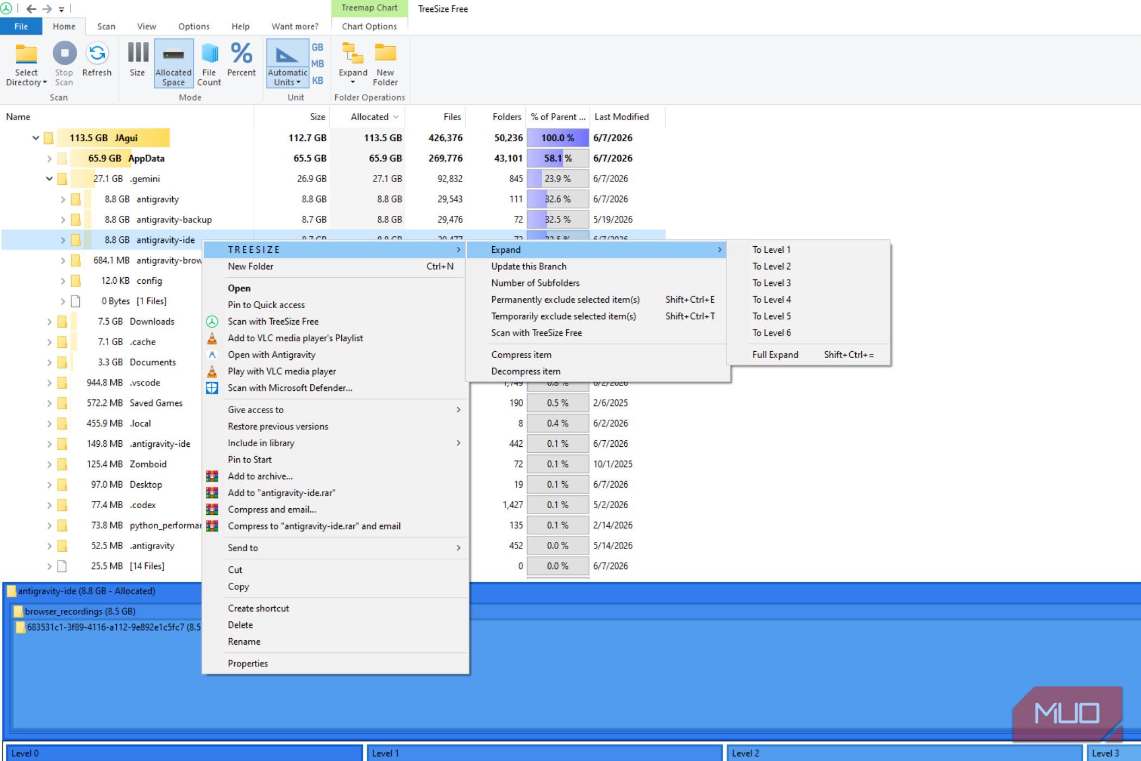Click the Open with Antigravity icon
This screenshot has height=761, width=1141.
(x=212, y=354)
